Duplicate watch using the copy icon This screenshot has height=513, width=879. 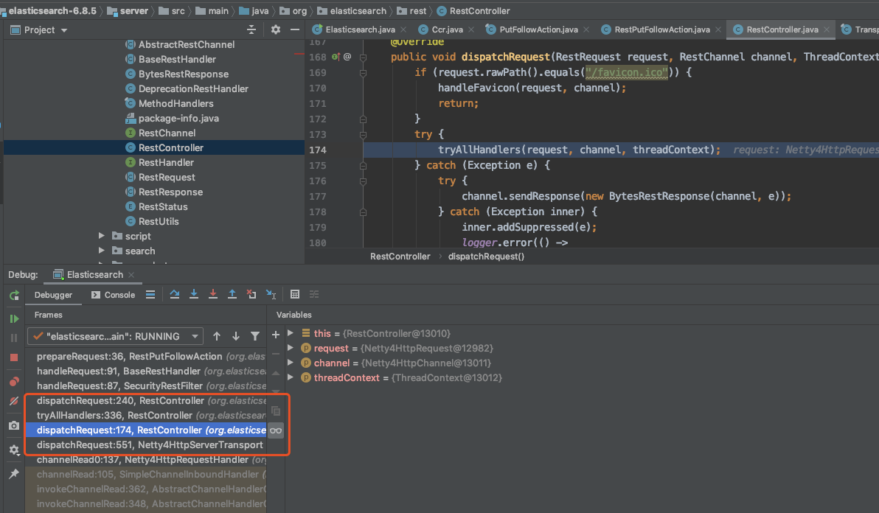pyautogui.click(x=275, y=411)
